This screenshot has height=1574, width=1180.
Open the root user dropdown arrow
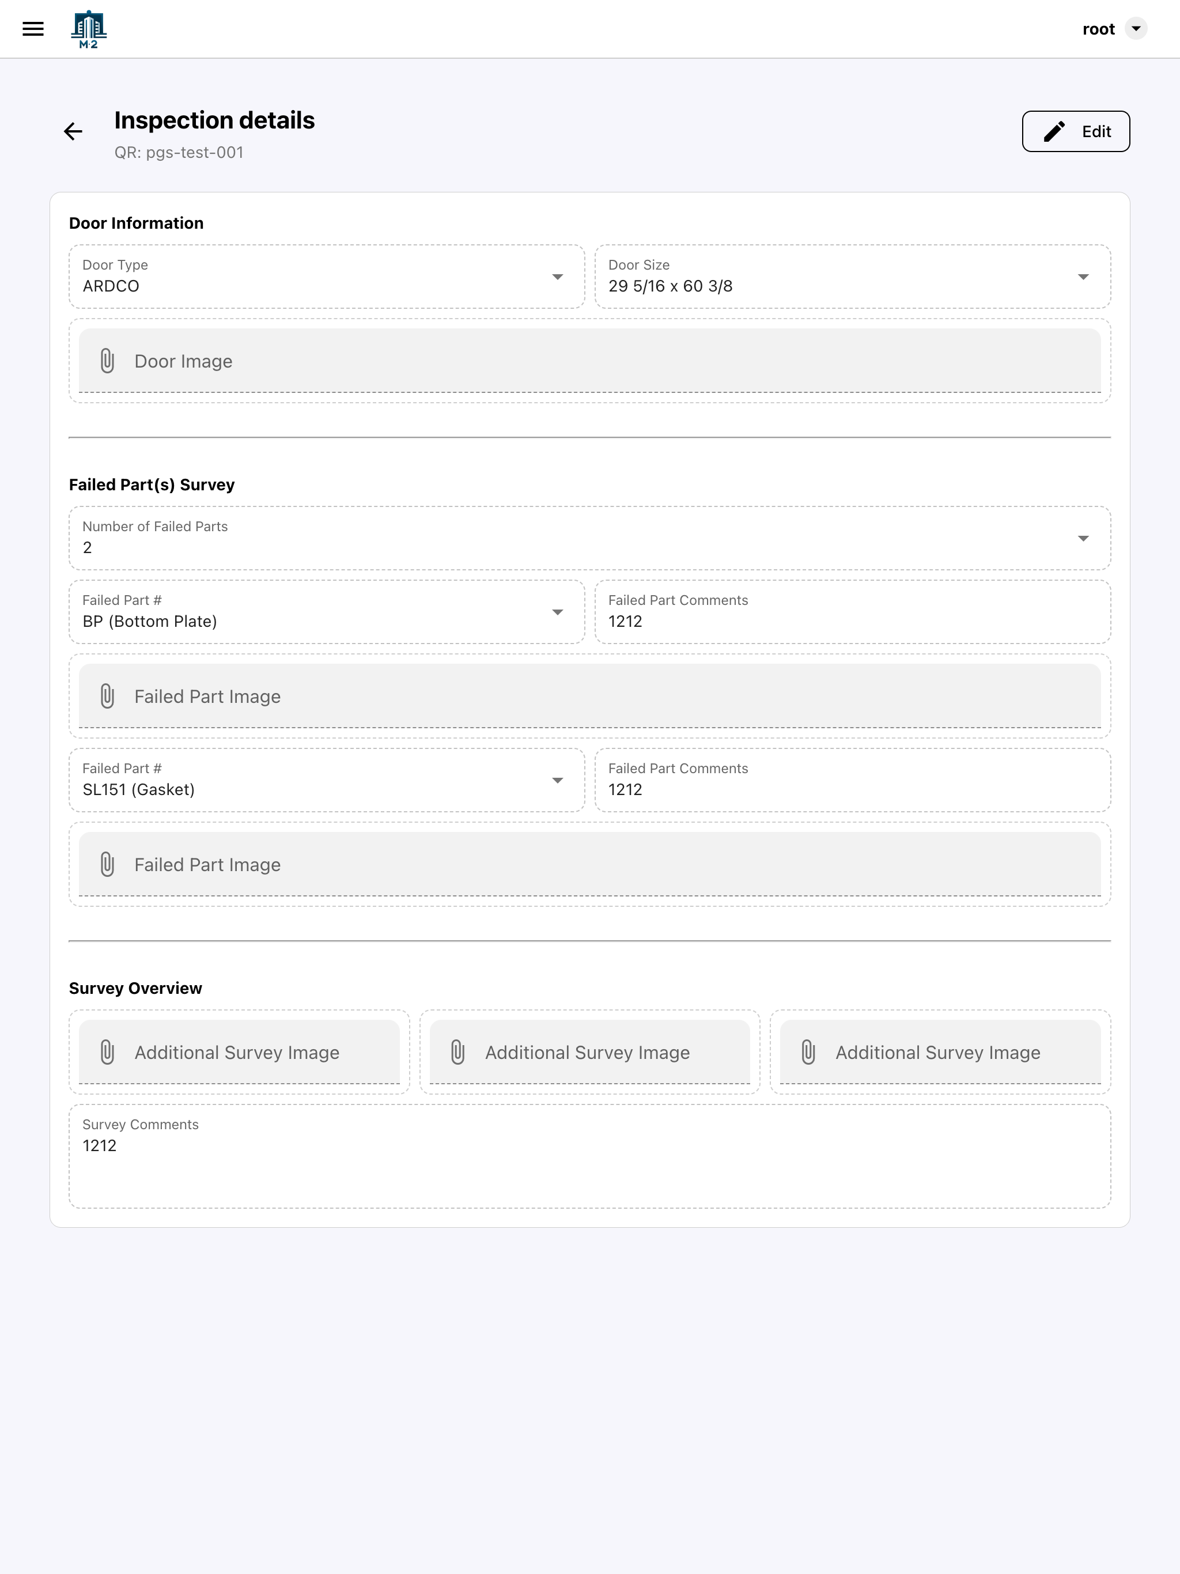(1136, 29)
